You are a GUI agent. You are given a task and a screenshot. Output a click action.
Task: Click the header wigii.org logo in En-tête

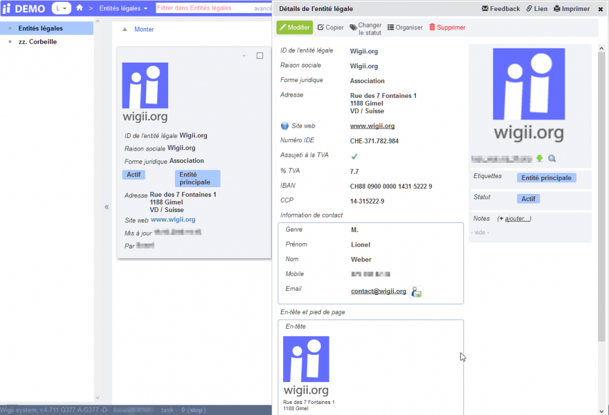click(306, 366)
